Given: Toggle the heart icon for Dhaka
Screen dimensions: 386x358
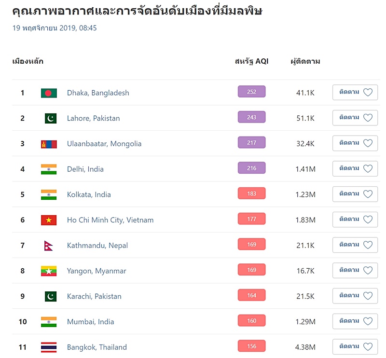Looking at the screenshot, I should tap(368, 92).
